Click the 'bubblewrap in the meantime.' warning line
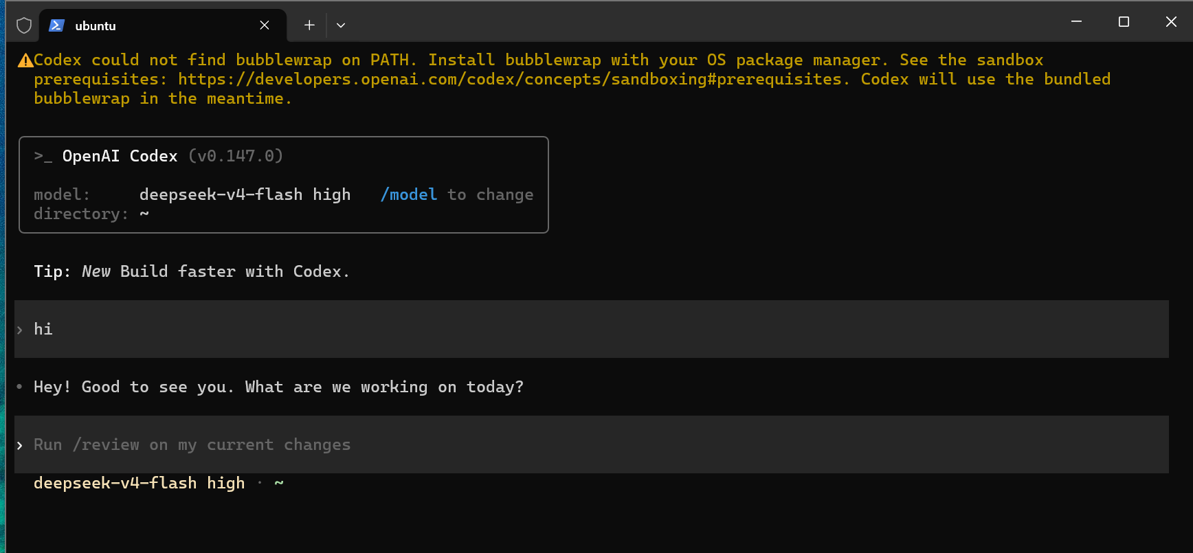 163,98
